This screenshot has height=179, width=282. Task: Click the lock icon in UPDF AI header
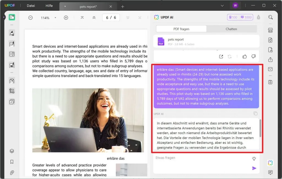point(258,17)
